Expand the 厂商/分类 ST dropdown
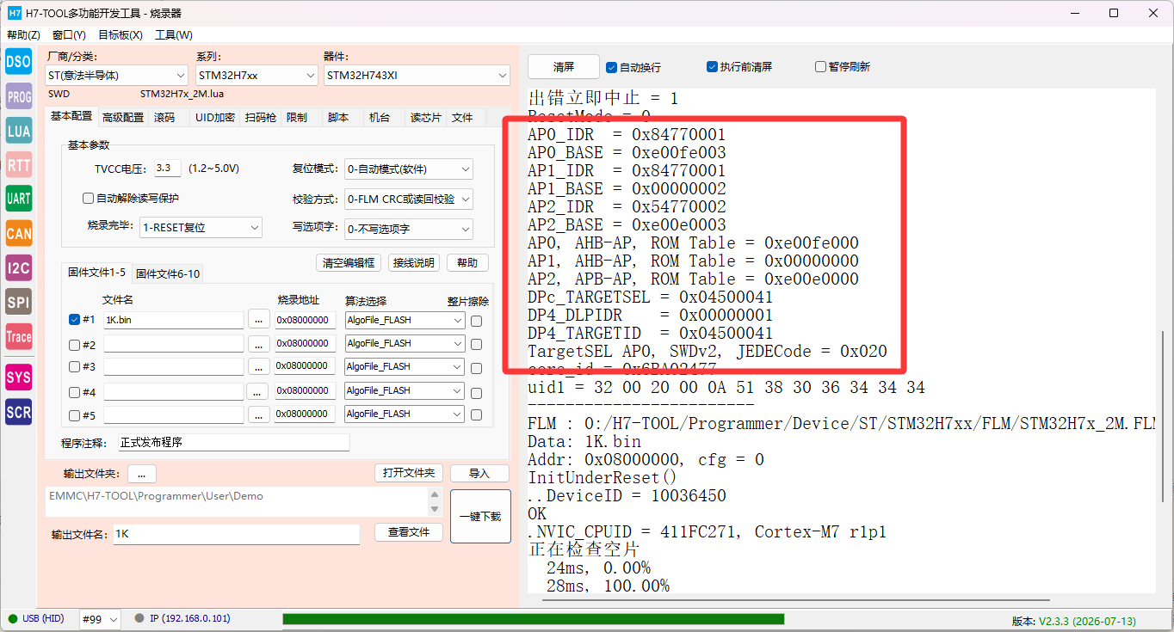The width and height of the screenshot is (1174, 632). coord(116,76)
